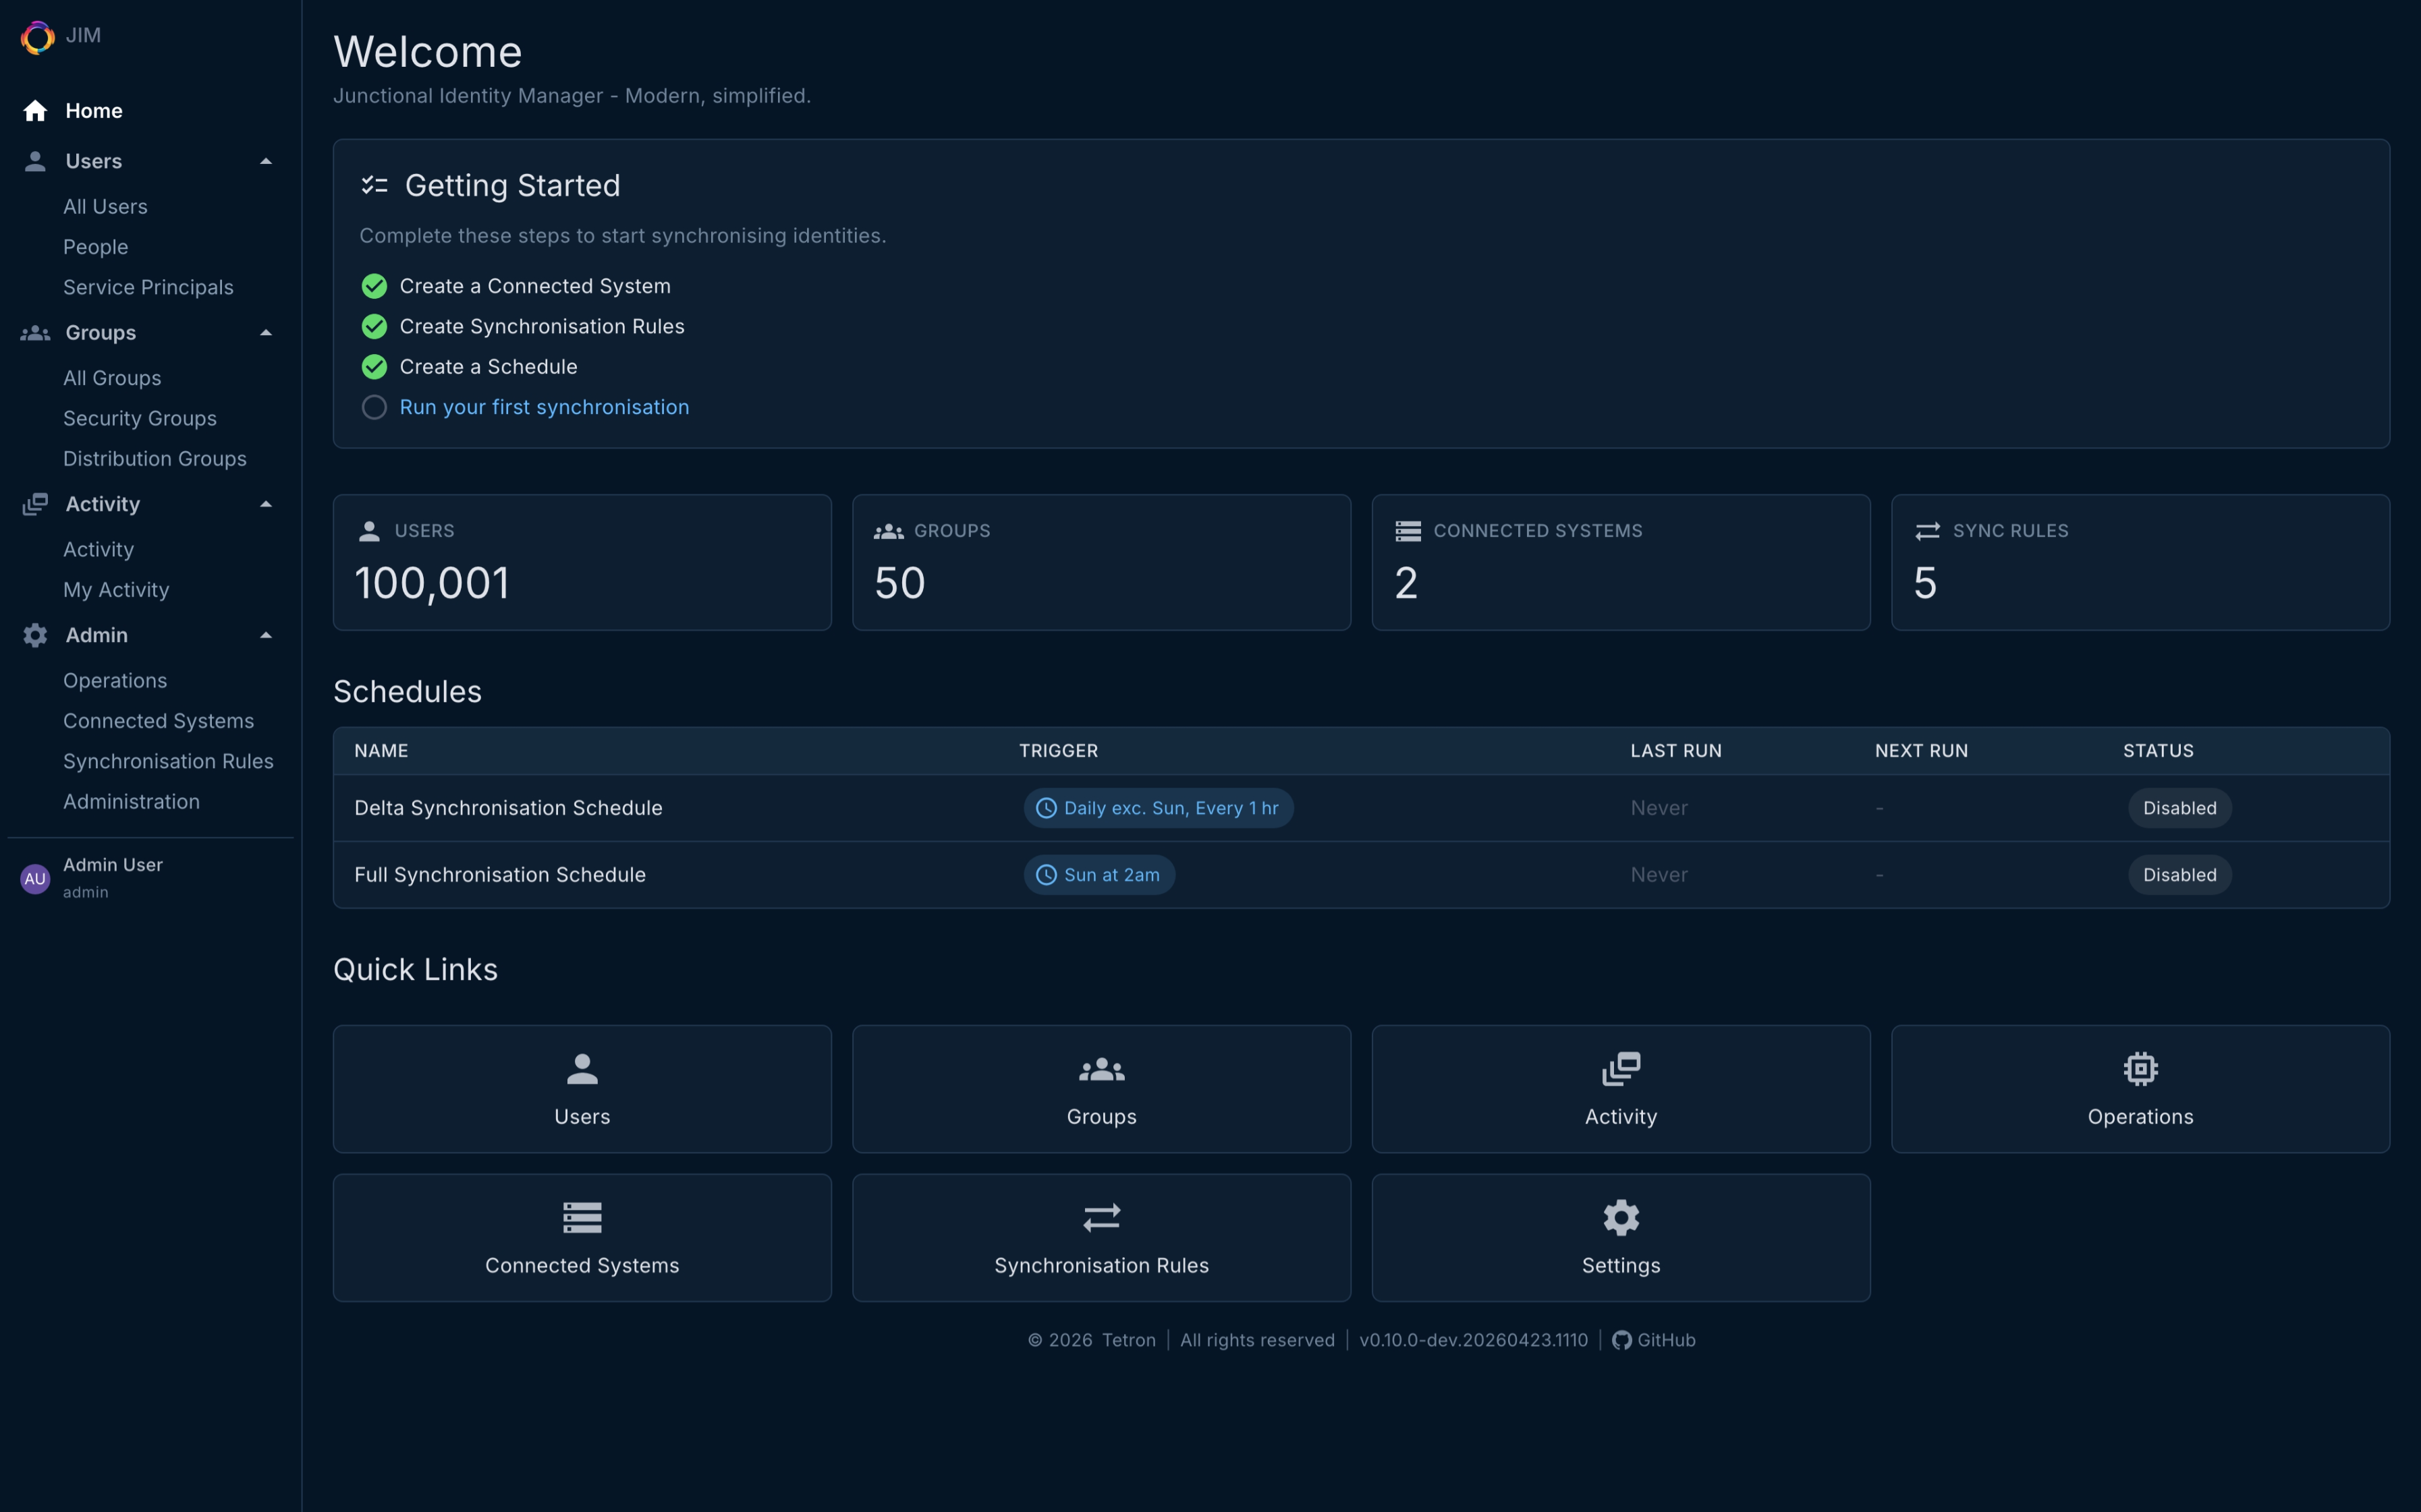Go to Security Groups in sidebar
2421x1512 pixels.
point(140,418)
